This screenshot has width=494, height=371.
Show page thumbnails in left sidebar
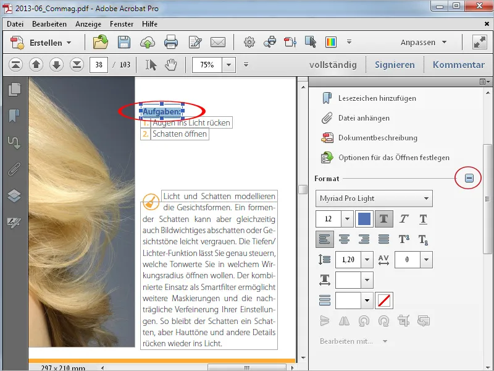(x=14, y=90)
